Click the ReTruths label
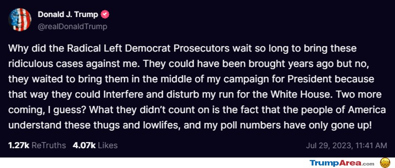 point(49,145)
